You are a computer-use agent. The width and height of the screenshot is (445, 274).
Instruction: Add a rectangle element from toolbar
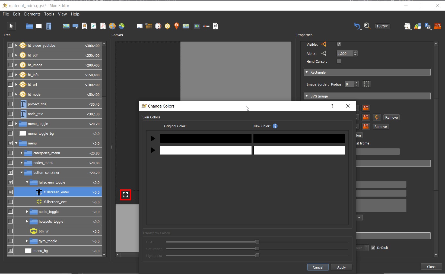tap(39, 26)
